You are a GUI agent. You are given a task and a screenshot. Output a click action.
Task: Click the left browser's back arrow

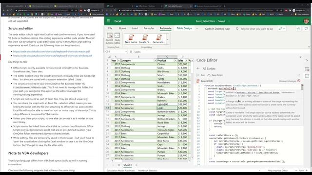coord(3,10)
